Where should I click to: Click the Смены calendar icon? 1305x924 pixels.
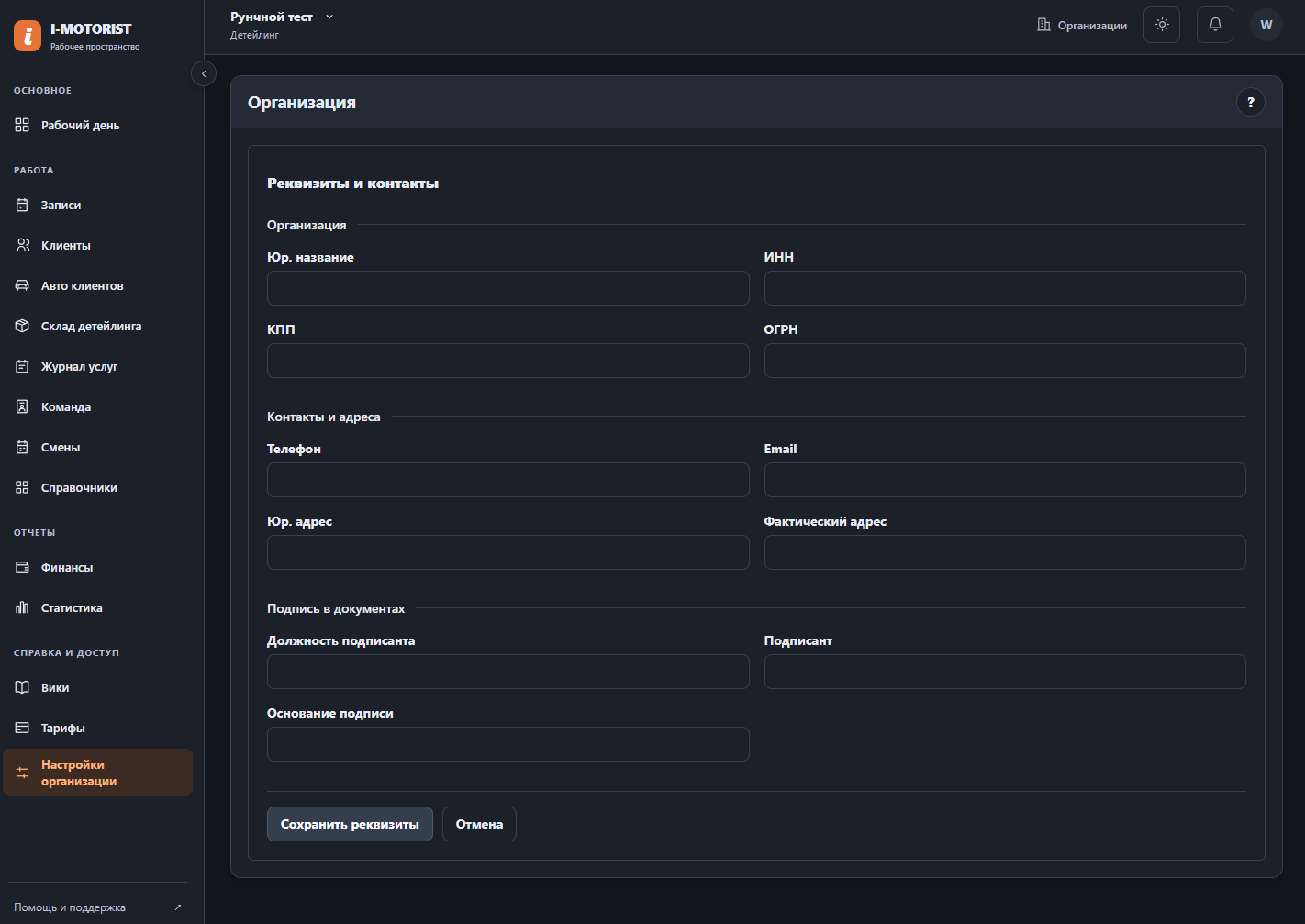[22, 447]
